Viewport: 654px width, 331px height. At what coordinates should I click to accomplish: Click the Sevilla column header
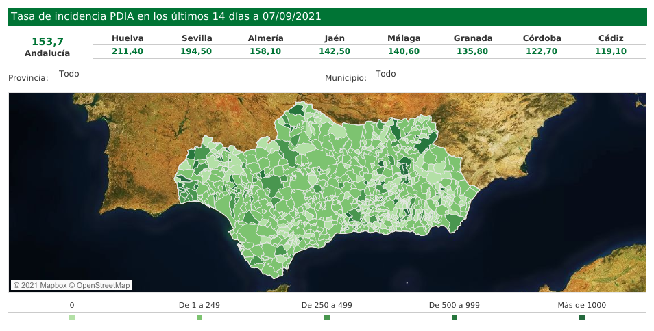point(197,38)
